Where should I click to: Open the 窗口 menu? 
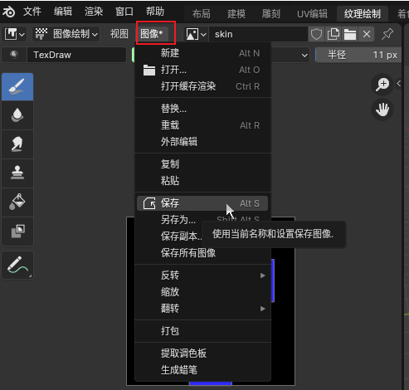(x=124, y=12)
